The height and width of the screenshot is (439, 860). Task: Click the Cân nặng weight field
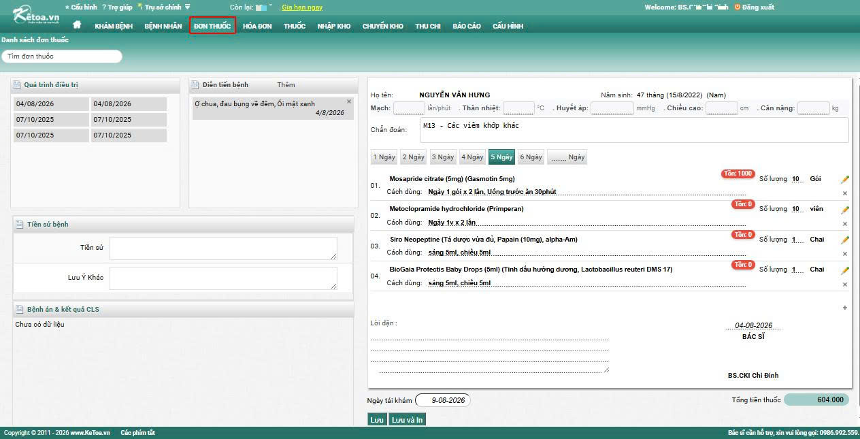click(814, 108)
